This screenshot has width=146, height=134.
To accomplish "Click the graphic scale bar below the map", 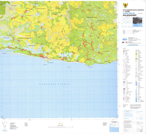I will 60,127.
